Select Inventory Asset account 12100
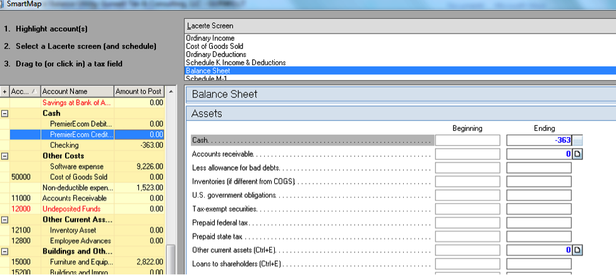616x275 pixels. [x=82, y=230]
